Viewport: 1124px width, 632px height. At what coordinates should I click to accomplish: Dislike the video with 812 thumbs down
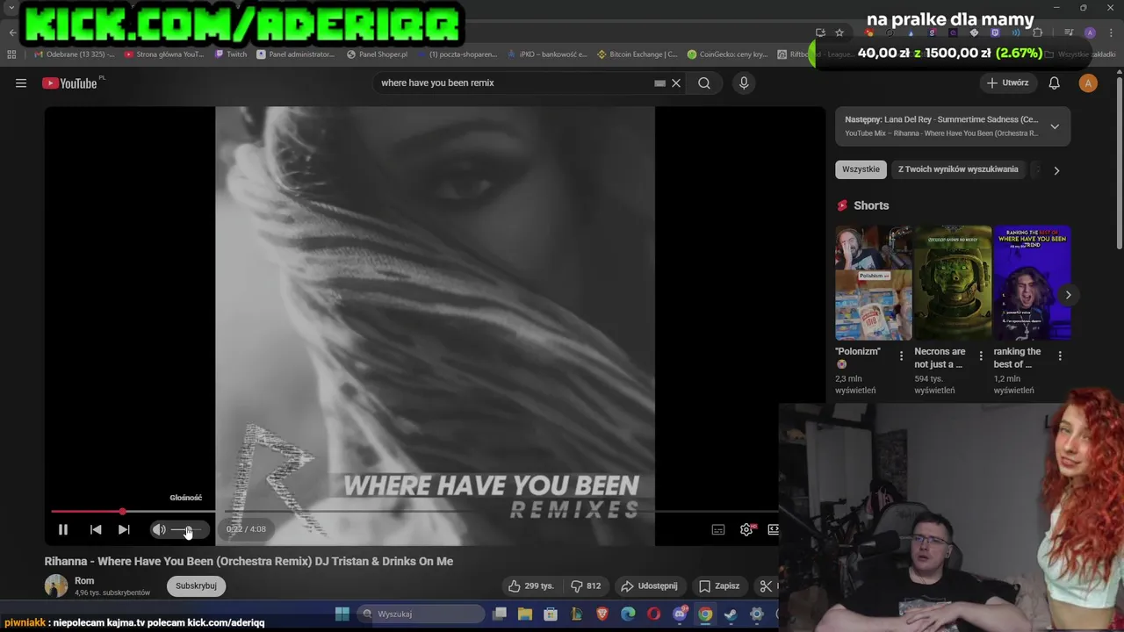(x=586, y=585)
